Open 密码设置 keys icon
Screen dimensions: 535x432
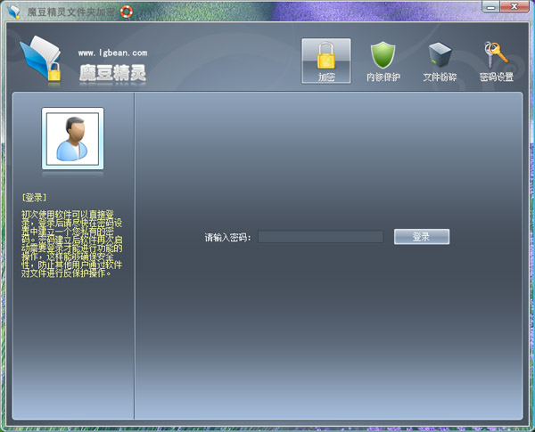click(x=497, y=61)
